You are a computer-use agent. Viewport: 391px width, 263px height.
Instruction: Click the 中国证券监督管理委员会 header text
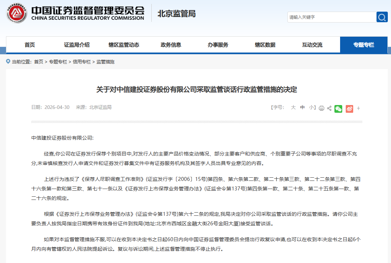[88, 11]
